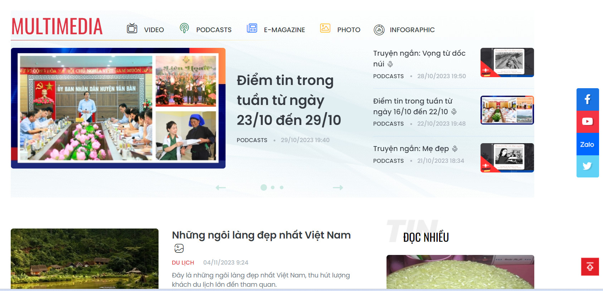Click the Podcasts microphone icon in menu
Screen dimensions: 603x291
(x=184, y=28)
